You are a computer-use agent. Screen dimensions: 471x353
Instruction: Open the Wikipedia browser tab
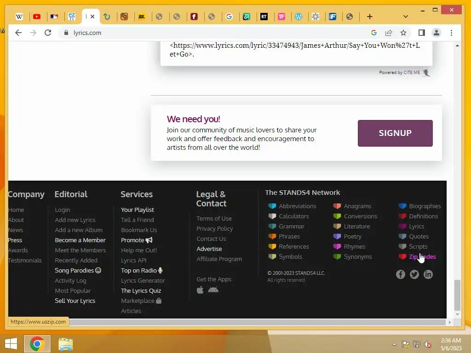pos(19,17)
